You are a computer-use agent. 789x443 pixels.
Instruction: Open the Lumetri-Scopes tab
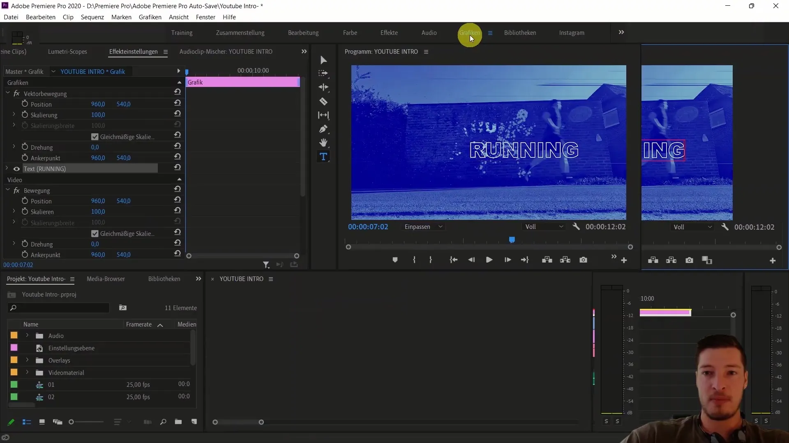(x=67, y=52)
